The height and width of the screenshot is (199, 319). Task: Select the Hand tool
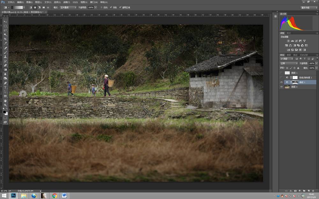(5, 100)
